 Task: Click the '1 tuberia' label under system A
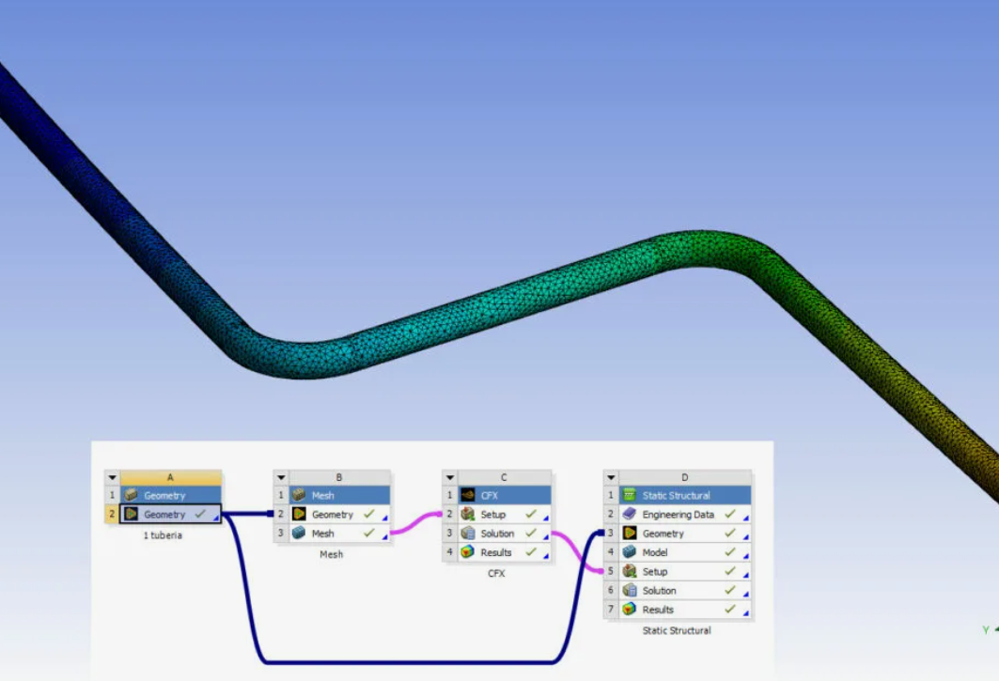click(x=163, y=535)
